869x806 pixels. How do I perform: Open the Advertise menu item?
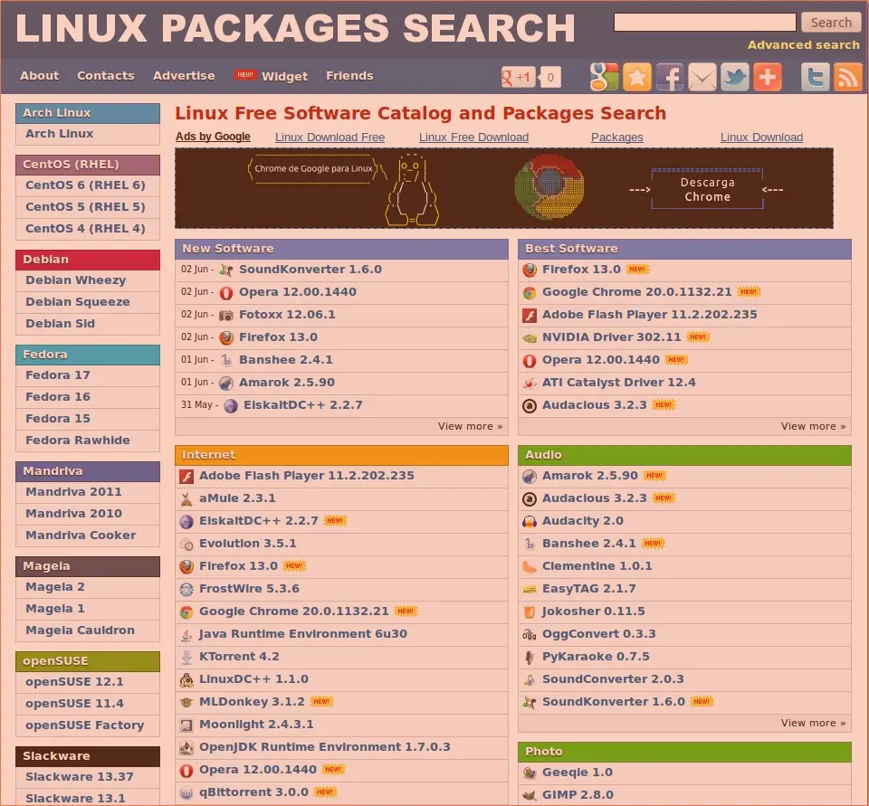point(184,76)
